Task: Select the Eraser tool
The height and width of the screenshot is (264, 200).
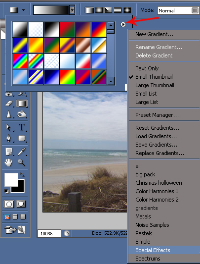Action: coord(9,103)
